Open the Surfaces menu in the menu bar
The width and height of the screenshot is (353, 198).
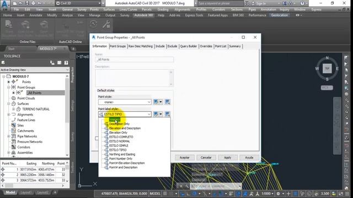pos(109,10)
